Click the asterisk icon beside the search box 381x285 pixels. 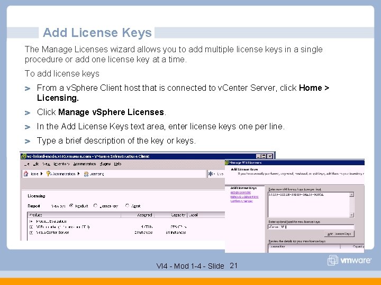[x=211, y=174]
